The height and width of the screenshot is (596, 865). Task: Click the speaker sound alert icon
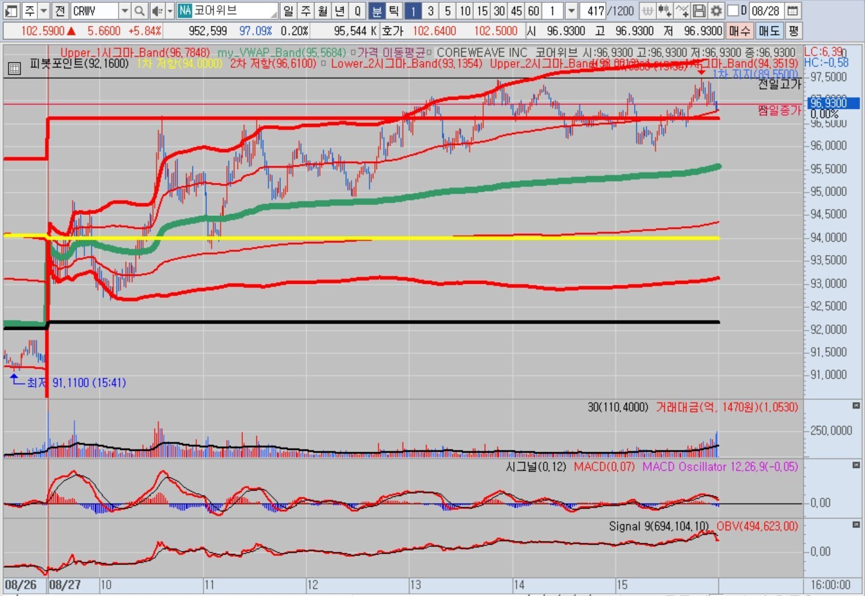(157, 11)
